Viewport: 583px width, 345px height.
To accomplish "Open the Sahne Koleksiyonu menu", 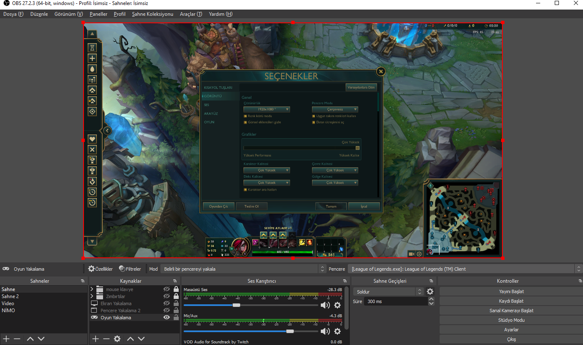I will pyautogui.click(x=153, y=14).
